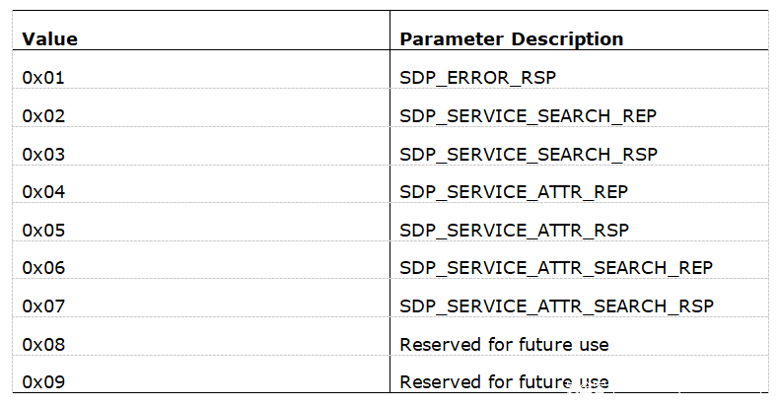Select the 0x09 value cell
Image resolution: width=779 pixels, height=406 pixels.
coord(43,381)
